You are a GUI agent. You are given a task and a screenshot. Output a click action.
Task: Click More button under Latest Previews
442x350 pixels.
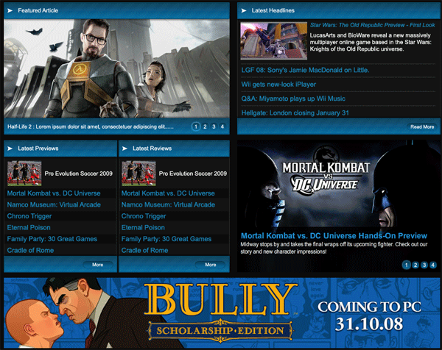point(98,265)
